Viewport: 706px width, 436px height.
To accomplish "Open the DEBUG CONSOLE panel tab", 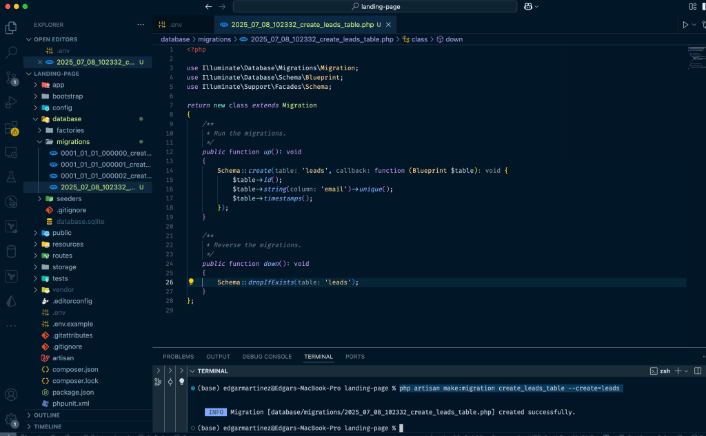I will 267,357.
